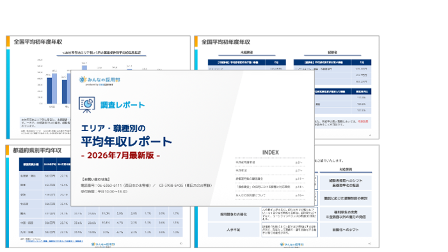Open the last index entry marked p.16~
Viewport: 448px width, 252px height.
(270, 196)
